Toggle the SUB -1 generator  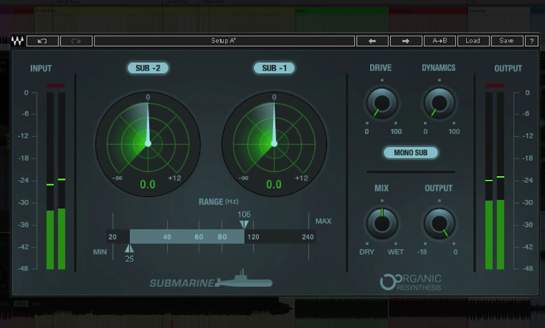[274, 68]
